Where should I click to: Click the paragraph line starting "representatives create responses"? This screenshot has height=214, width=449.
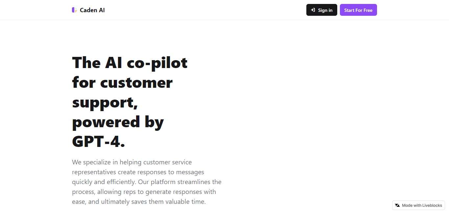tap(138, 172)
